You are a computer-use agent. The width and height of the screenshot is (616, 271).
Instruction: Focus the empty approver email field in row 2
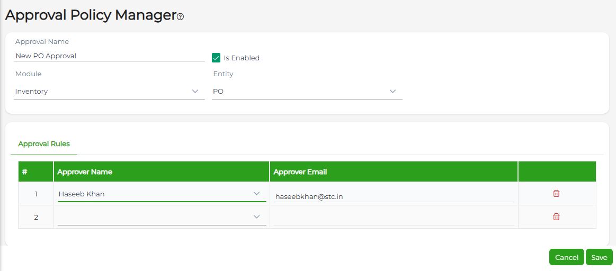click(x=394, y=219)
